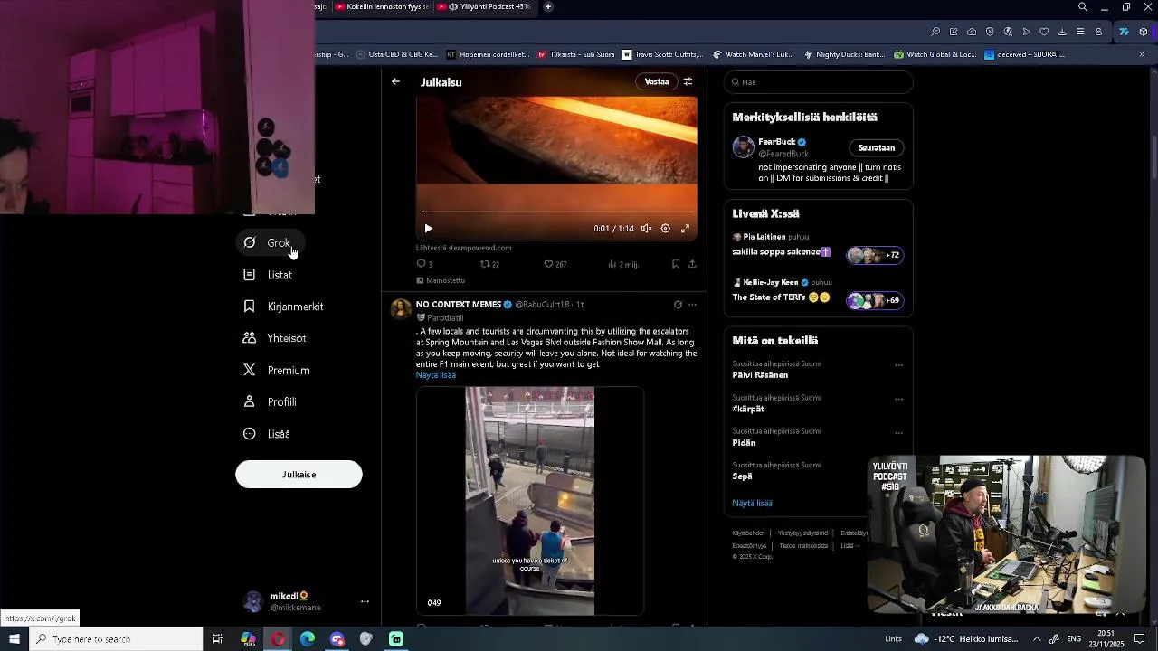
Task: Open trending hashtag #kärpät
Action: [x=748, y=410]
